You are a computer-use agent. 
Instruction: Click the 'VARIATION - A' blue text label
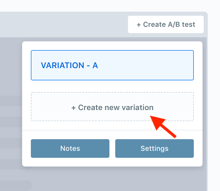69,66
